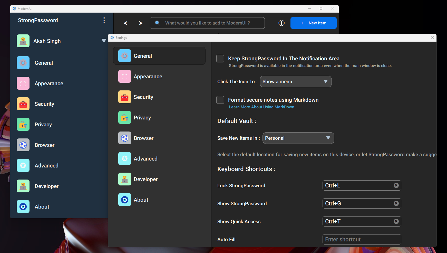The height and width of the screenshot is (253, 447).
Task: Click the back arrow navigation icon
Action: [x=125, y=23]
